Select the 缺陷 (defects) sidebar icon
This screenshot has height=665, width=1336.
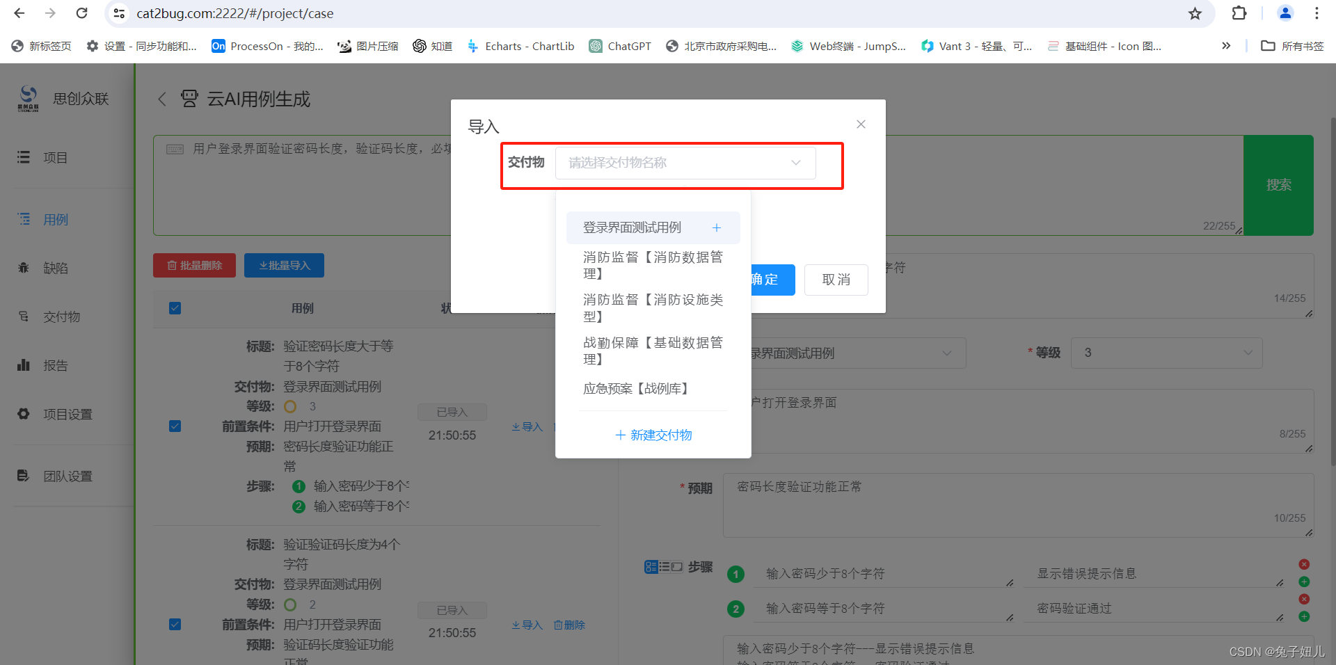[23, 268]
